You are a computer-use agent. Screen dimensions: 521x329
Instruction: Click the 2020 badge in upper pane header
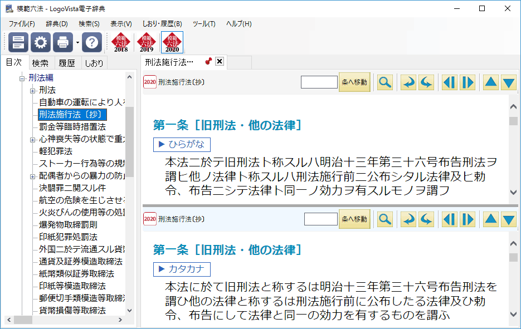[150, 82]
